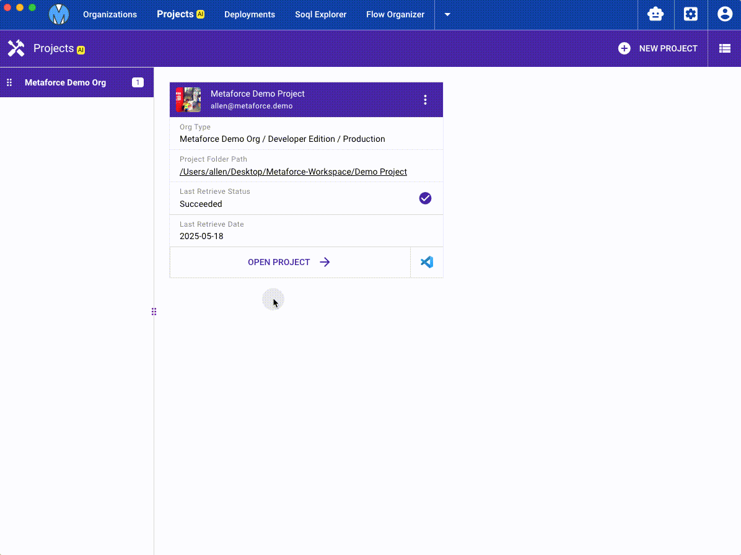The width and height of the screenshot is (741, 555).
Task: Click the Projects page heading
Action: 53,48
